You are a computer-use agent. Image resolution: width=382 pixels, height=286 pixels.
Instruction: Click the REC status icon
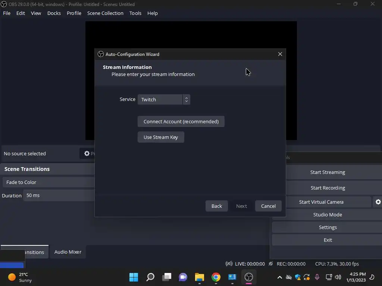point(271,264)
